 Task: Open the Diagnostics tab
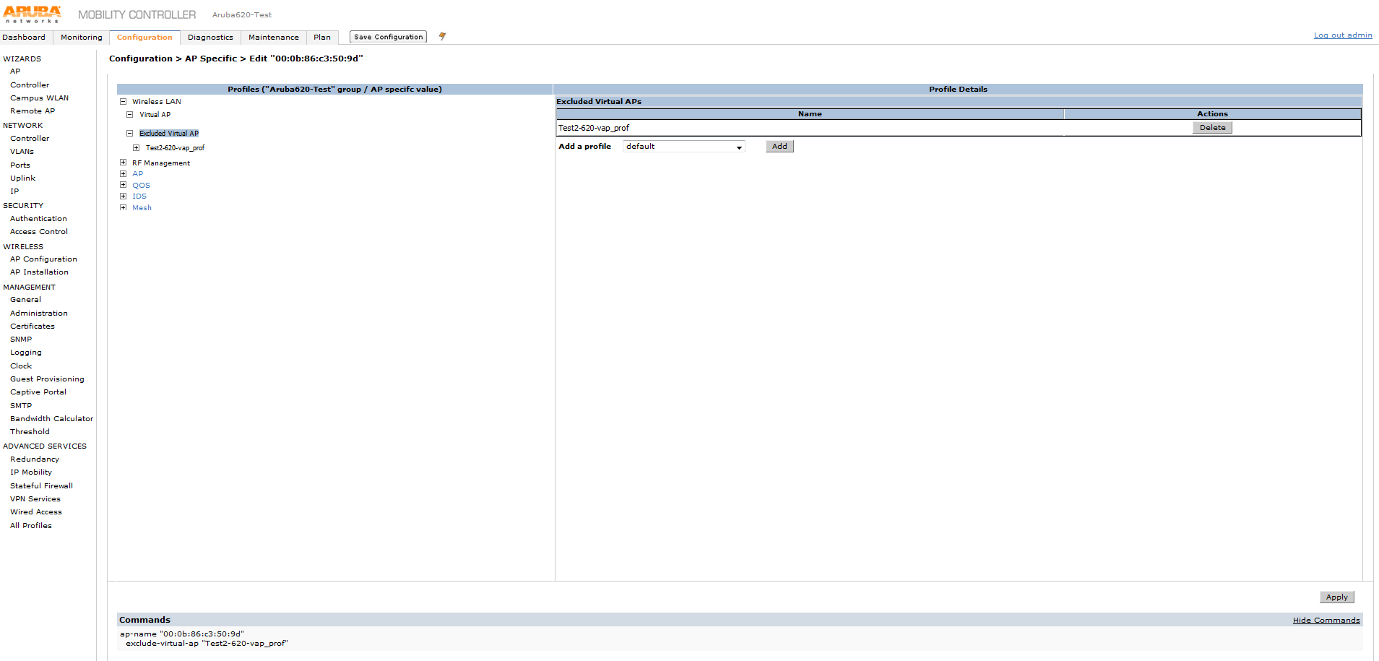[x=210, y=38]
